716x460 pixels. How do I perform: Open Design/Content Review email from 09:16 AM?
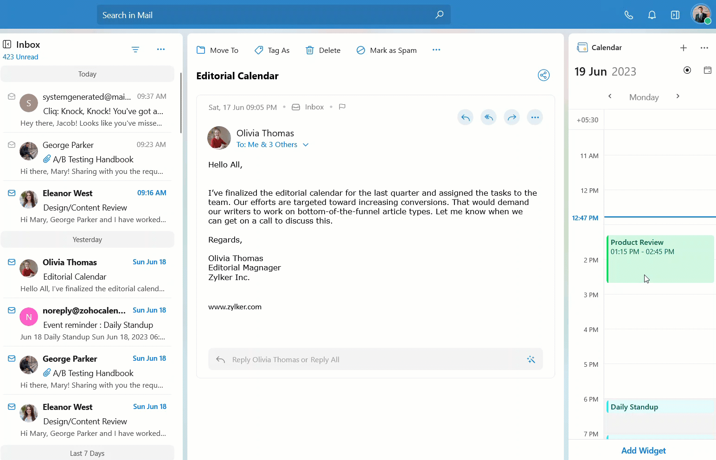click(x=87, y=206)
